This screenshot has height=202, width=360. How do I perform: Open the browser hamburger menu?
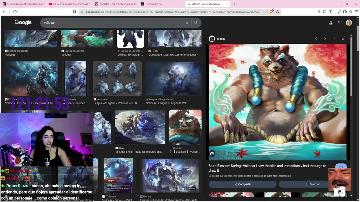click(x=356, y=12)
